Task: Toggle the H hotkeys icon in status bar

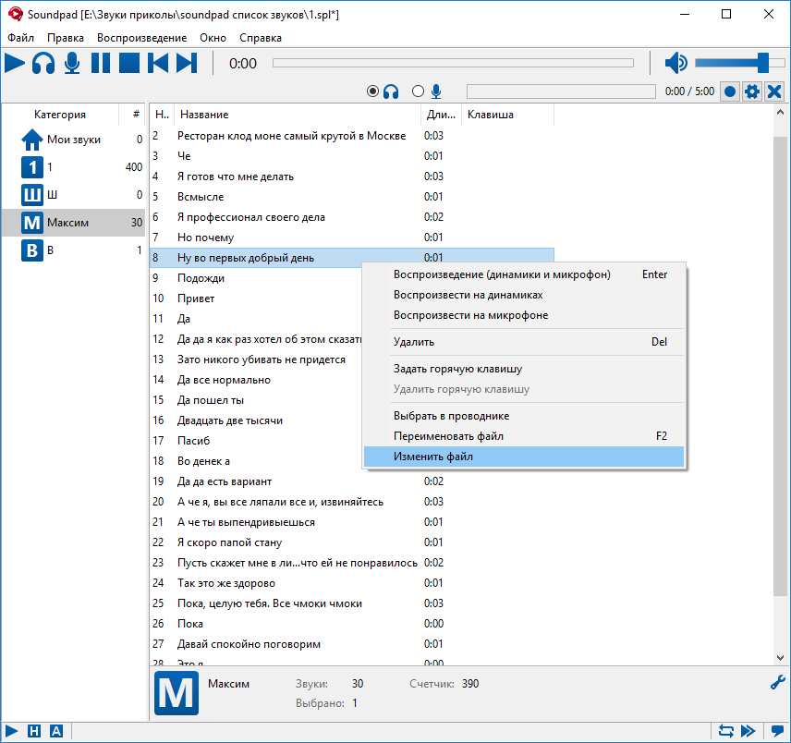Action: 34,731
